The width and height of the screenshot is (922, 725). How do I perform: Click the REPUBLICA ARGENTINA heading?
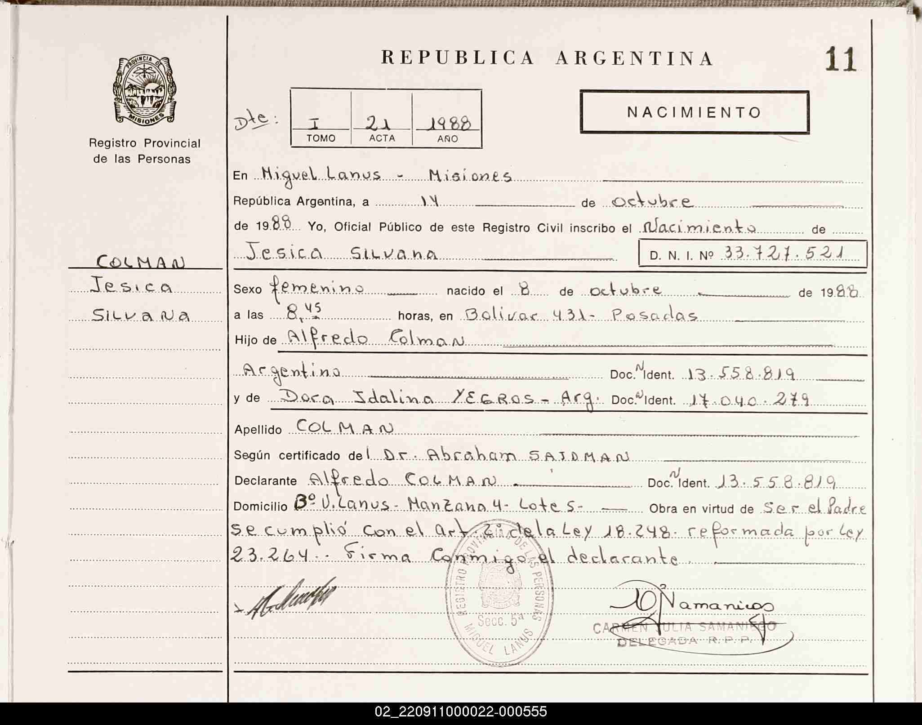point(547,58)
